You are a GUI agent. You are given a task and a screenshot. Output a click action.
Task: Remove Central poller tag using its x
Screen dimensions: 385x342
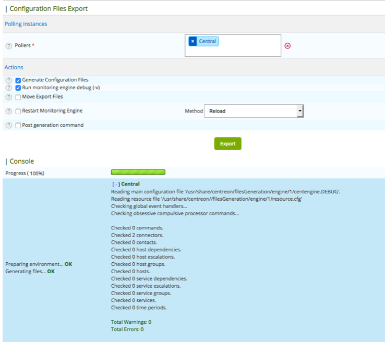tap(192, 42)
